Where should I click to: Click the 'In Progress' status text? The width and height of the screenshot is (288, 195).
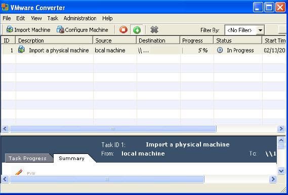240,50
